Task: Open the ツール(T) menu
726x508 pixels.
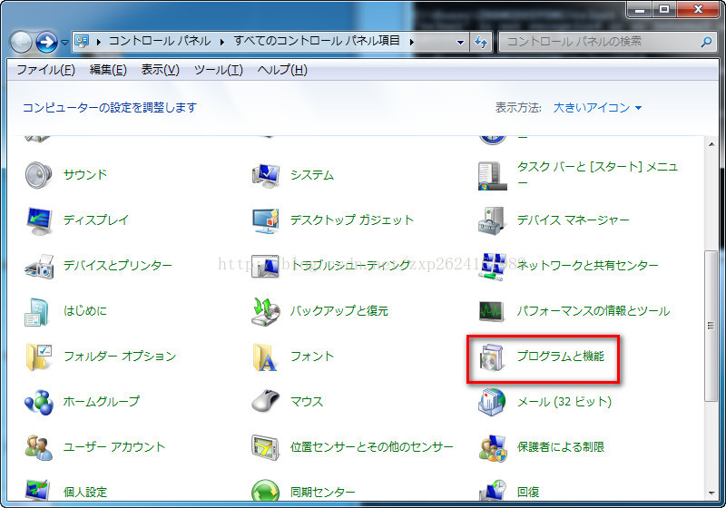Action: [x=218, y=70]
